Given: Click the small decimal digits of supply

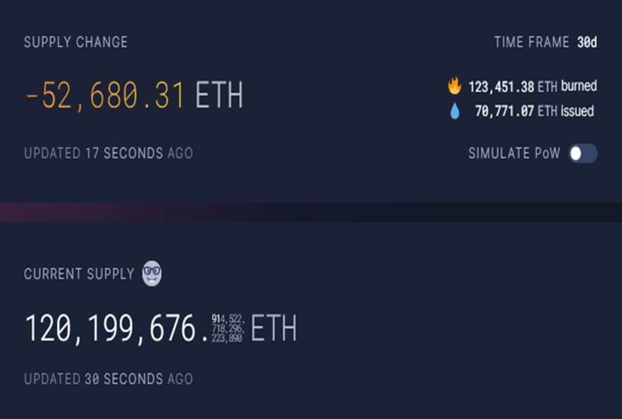Looking at the screenshot, I should 227,328.
